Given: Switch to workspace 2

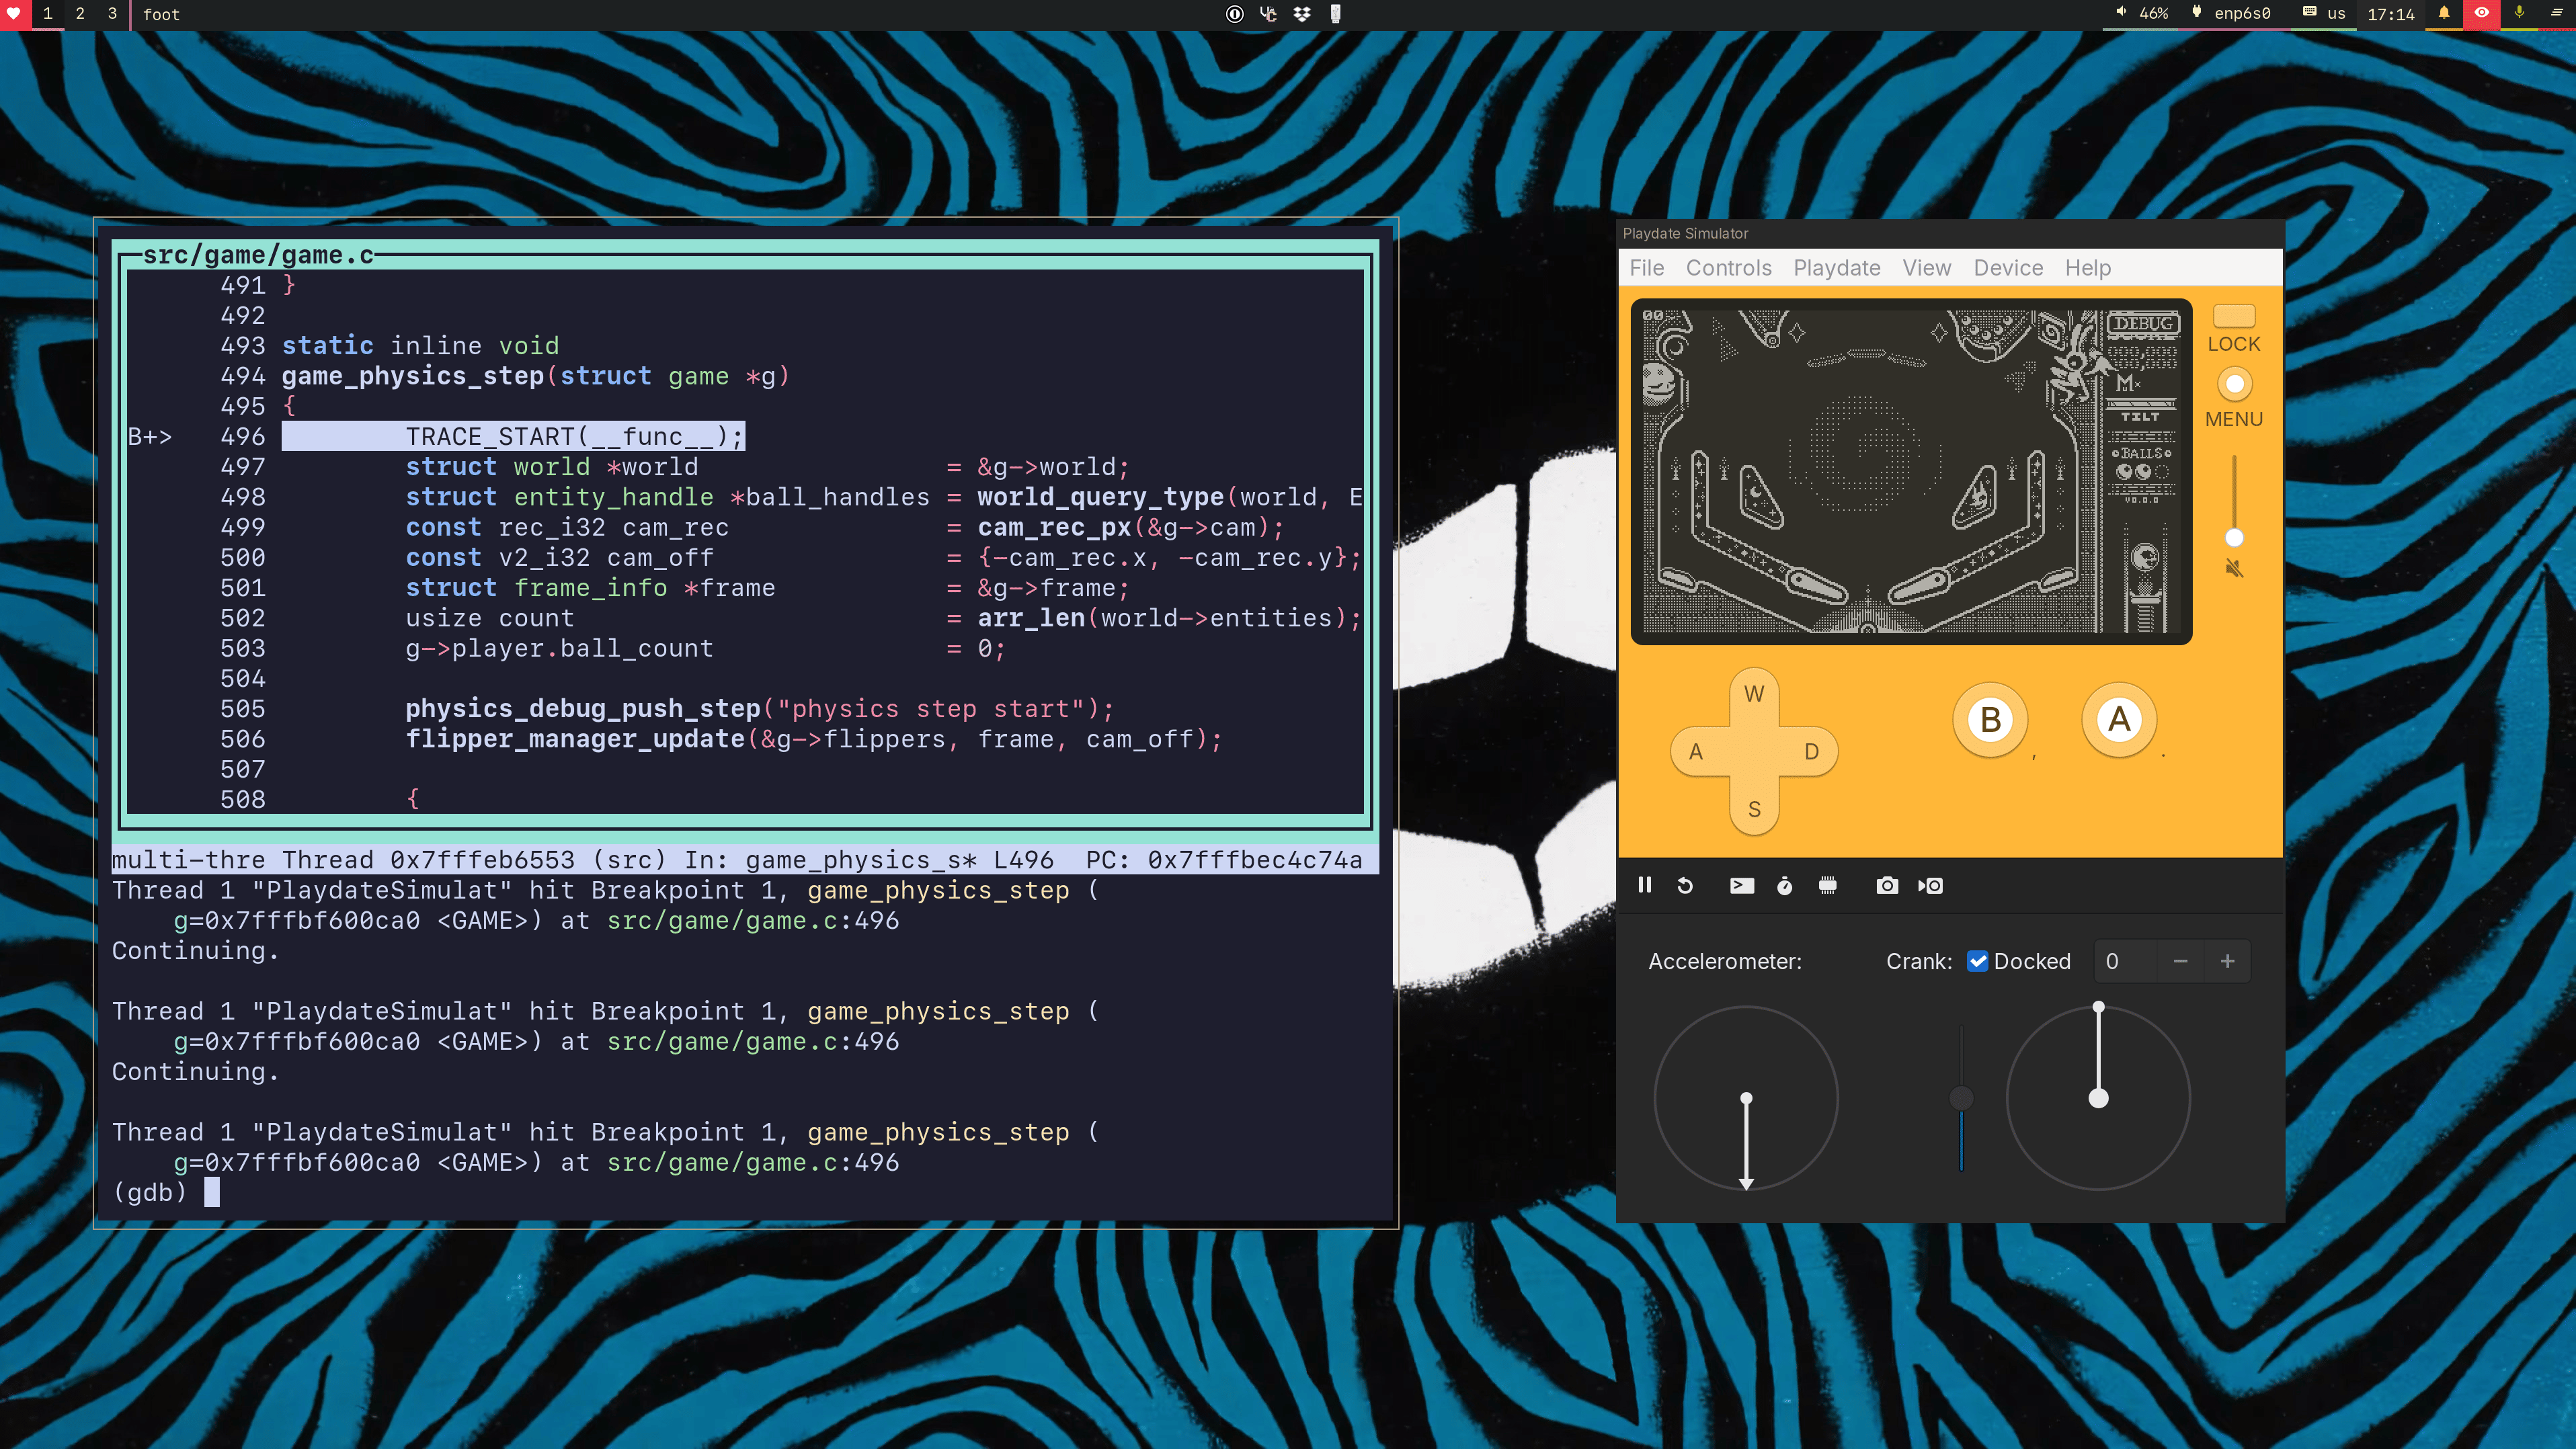Looking at the screenshot, I should point(80,14).
